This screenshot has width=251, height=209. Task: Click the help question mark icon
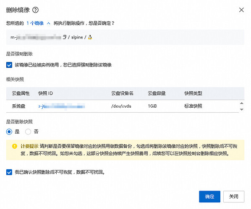pos(35,10)
